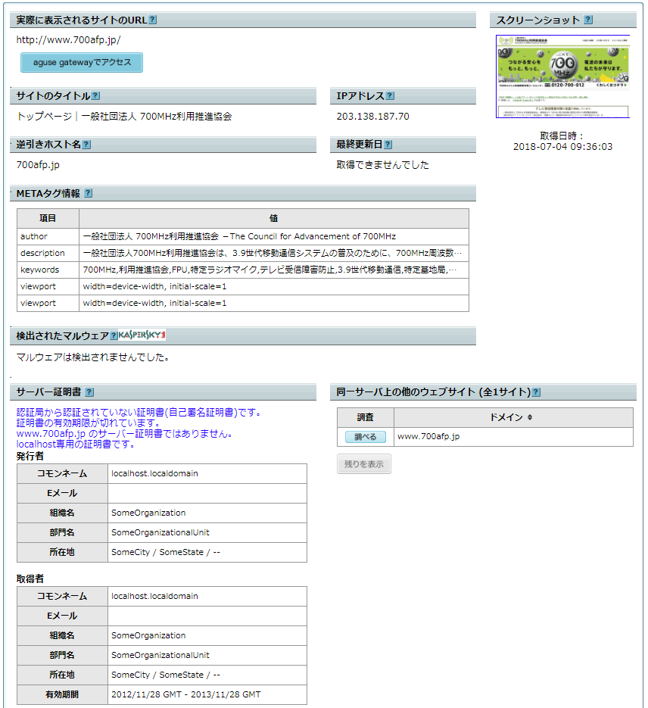Click help icon beside METAタグ情報
The width and height of the screenshot is (648, 708).
point(89,193)
